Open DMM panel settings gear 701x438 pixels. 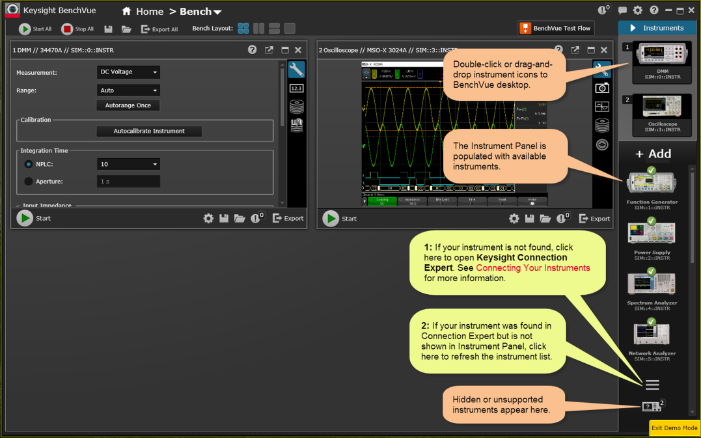[x=208, y=219]
